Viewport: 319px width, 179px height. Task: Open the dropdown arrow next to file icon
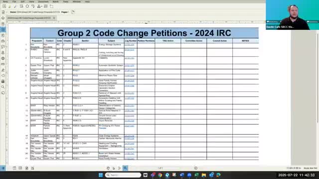pos(6,12)
